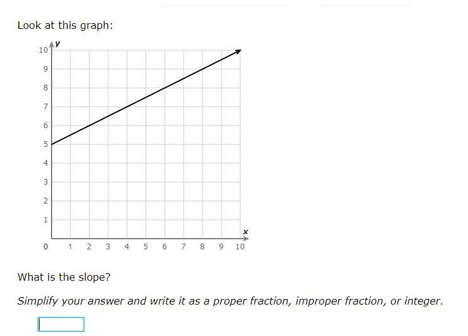Click the number 10 on the x-axis

(240, 247)
